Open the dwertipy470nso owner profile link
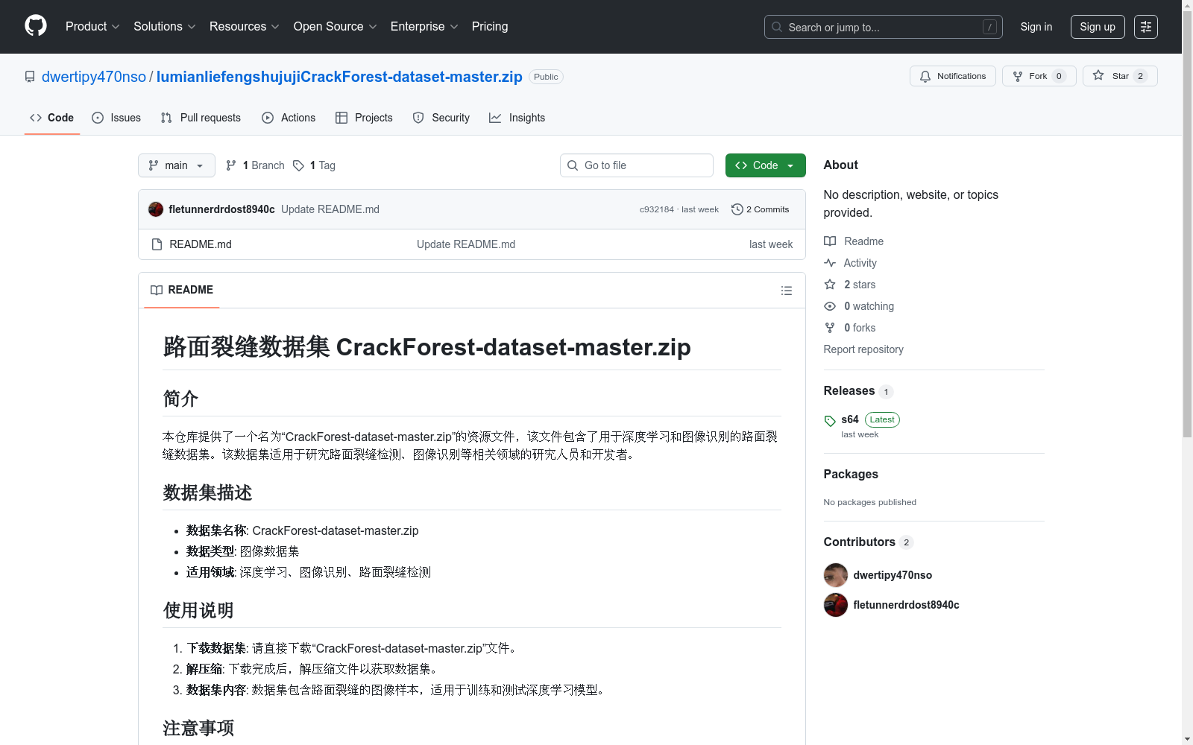The width and height of the screenshot is (1193, 745). 94,77
